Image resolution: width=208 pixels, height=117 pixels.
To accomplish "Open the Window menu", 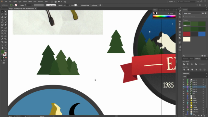I will (x=40, y=2).
